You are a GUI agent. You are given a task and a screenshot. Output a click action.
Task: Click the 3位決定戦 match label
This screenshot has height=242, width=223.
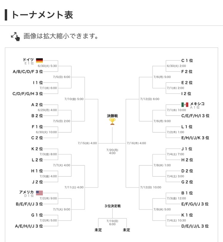(112, 206)
